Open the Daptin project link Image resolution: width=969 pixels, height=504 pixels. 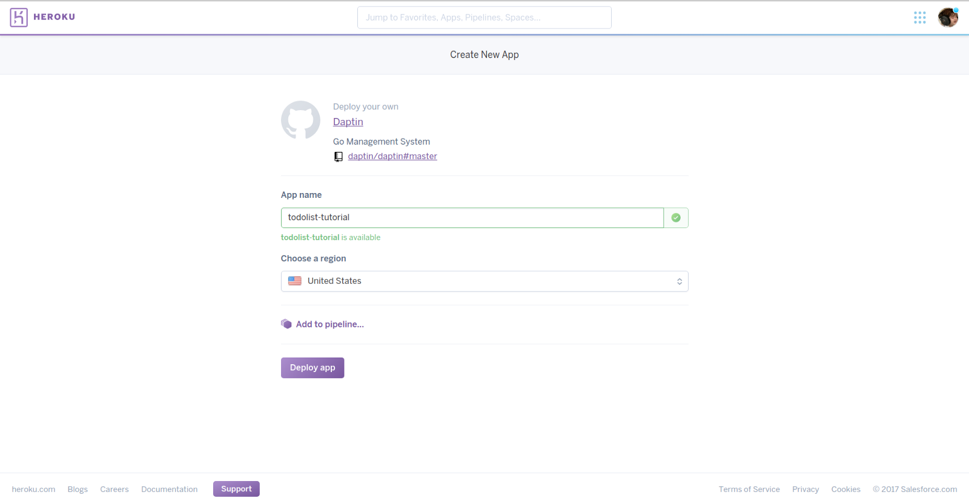(348, 122)
